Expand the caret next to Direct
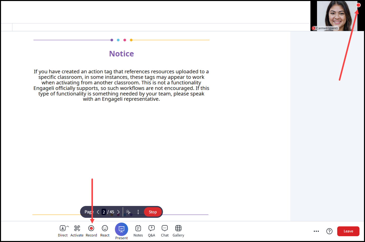This screenshot has height=242, width=365. (x=68, y=227)
